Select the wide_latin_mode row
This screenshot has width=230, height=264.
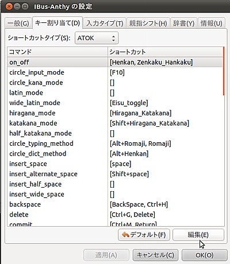click(x=115, y=103)
